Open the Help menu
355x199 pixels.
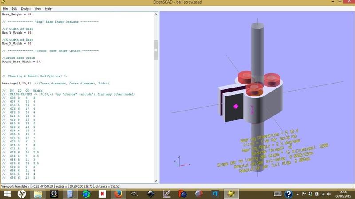pyautogui.click(x=48, y=8)
